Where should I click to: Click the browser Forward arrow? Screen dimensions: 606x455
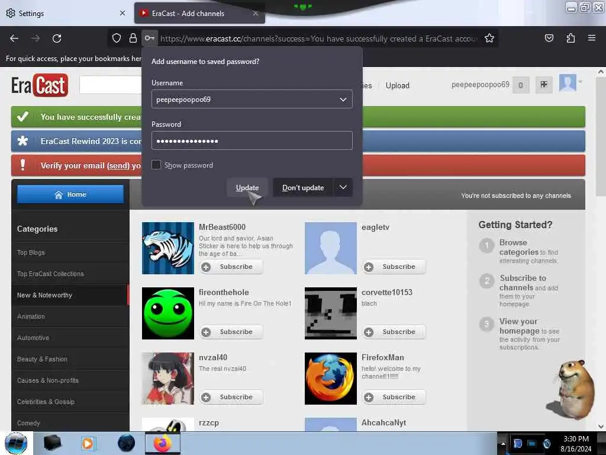36,39
